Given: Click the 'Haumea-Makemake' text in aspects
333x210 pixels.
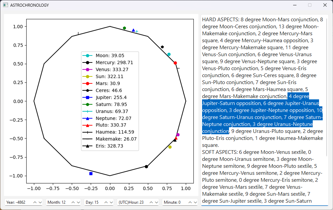Looking at the screenshot, I should [x=300, y=138].
